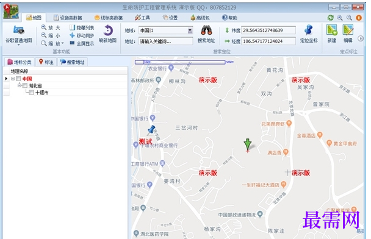Open the 离线包 ribbon tab

200,18
